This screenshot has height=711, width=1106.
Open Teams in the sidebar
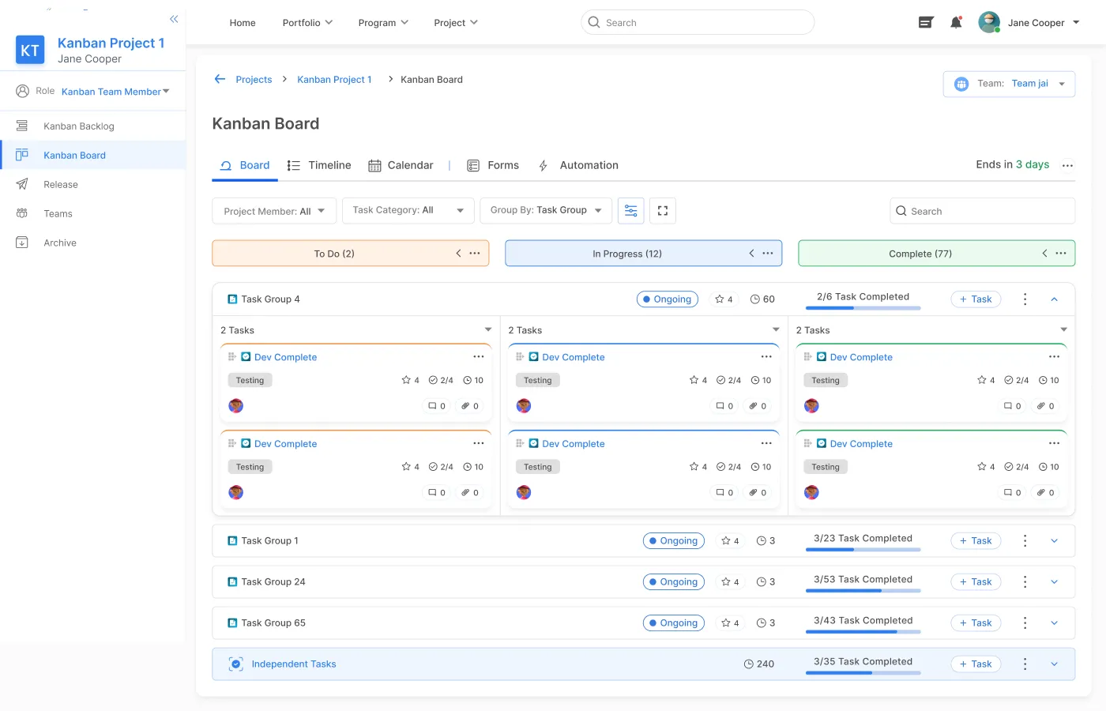pos(58,214)
